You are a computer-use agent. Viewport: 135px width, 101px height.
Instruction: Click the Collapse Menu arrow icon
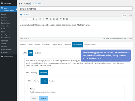(2, 56)
